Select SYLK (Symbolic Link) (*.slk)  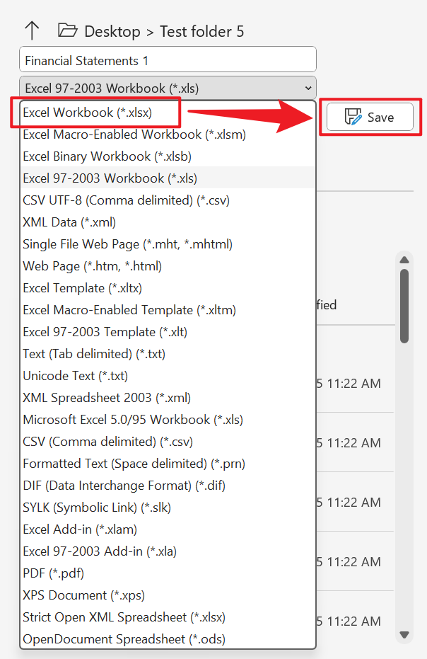point(168,508)
